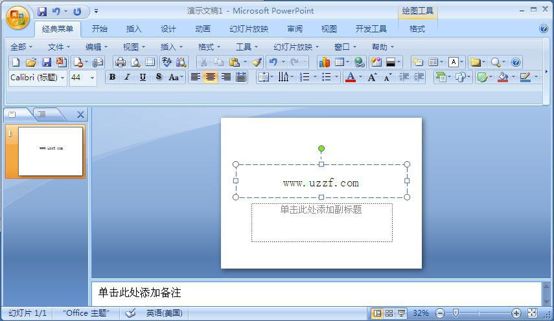554x321 pixels.
Task: Click the Decrease indent icon
Action: (x=404, y=77)
